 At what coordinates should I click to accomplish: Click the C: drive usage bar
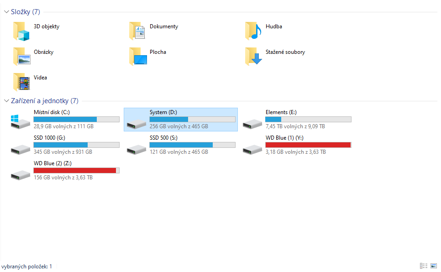77,119
